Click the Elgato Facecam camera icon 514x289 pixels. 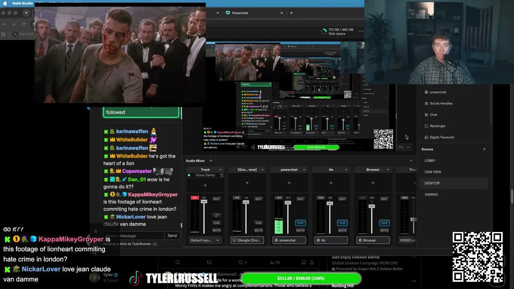[x=426, y=137]
